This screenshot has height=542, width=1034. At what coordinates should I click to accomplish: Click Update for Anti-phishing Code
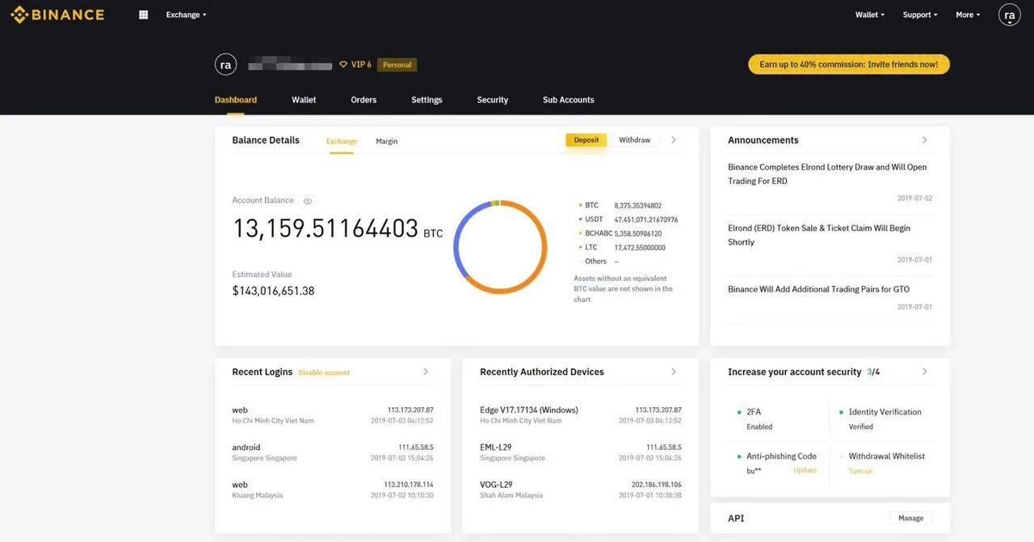805,470
